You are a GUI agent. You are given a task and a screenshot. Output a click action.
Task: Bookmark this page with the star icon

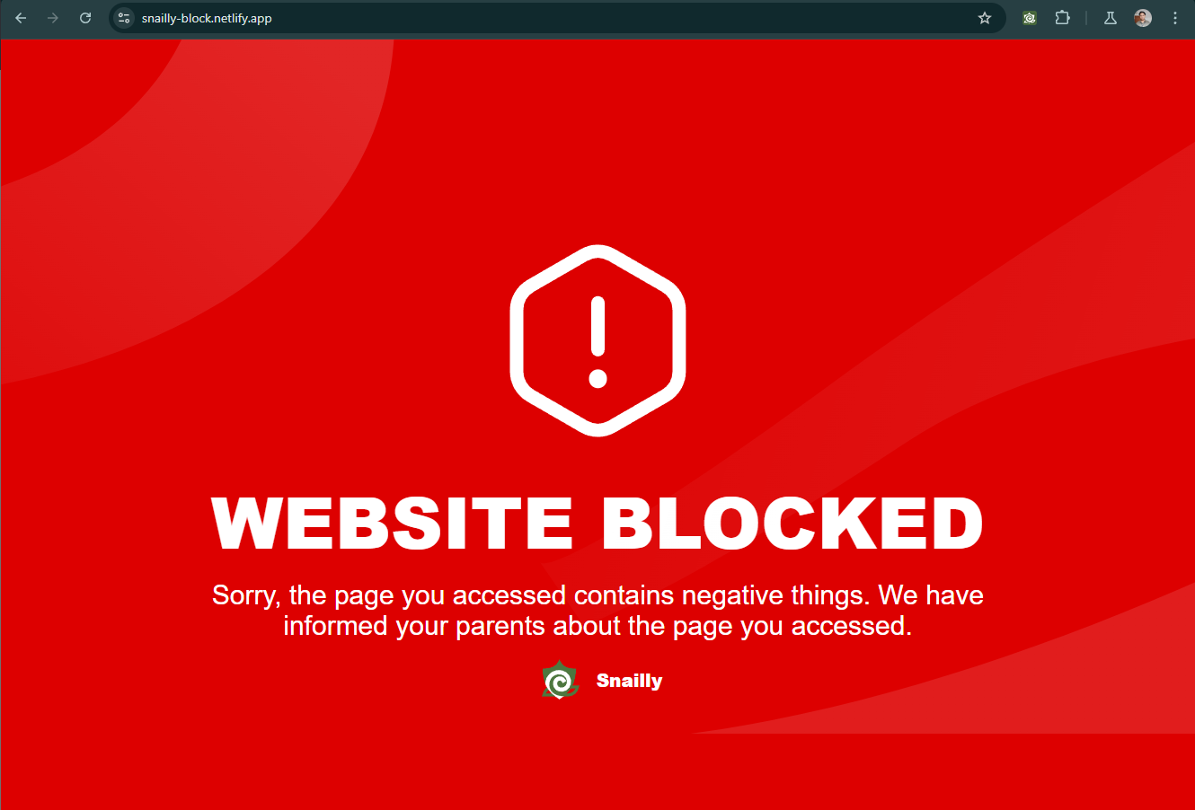[985, 18]
